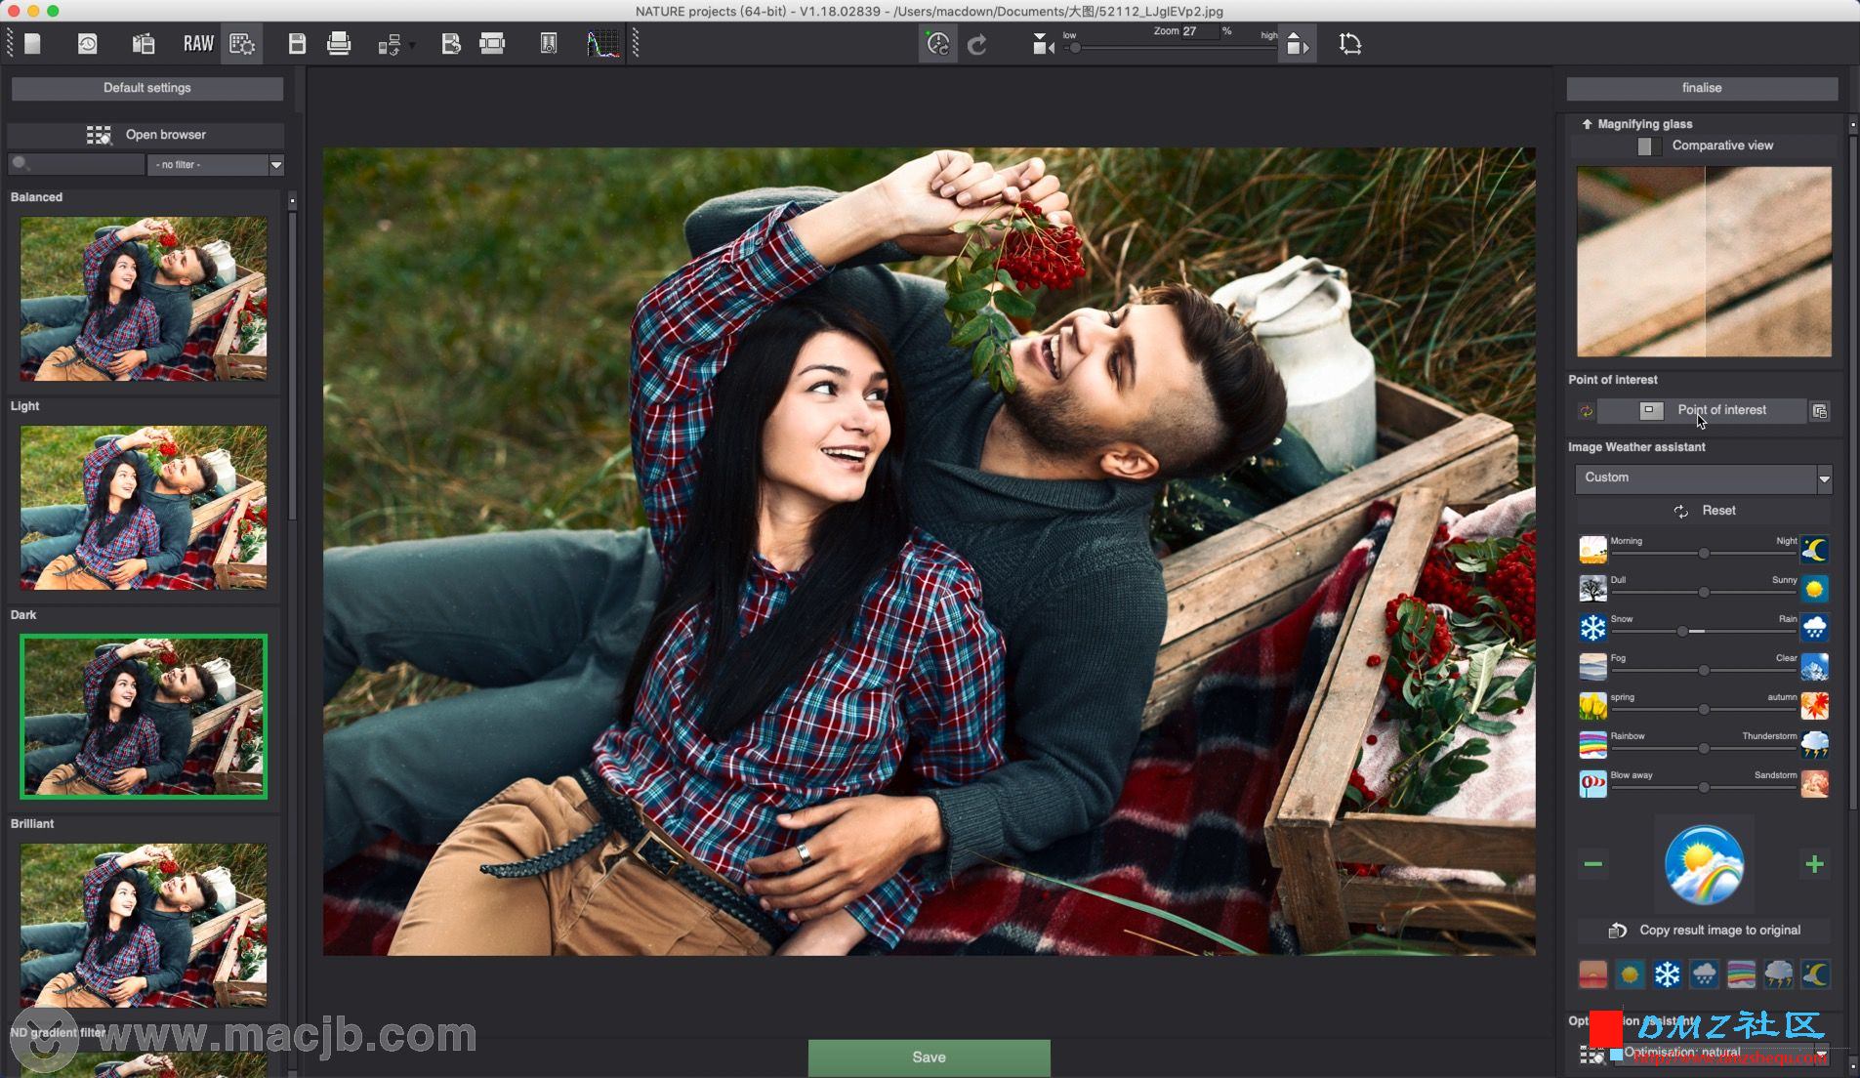This screenshot has width=1860, height=1078.
Task: Click the printer icon
Action: point(339,44)
